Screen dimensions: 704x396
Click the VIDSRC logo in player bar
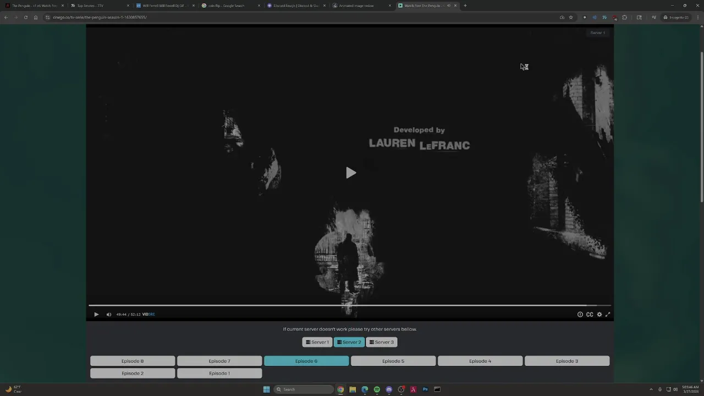pos(148,315)
